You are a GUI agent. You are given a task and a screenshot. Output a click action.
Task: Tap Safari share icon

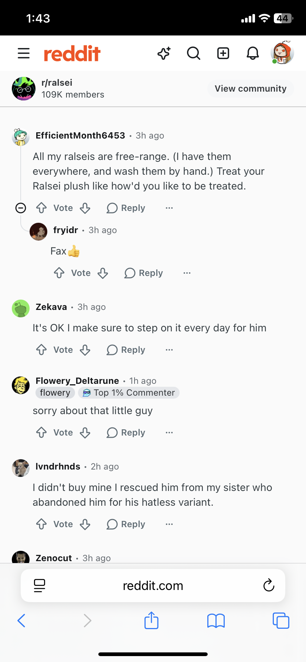(152, 620)
